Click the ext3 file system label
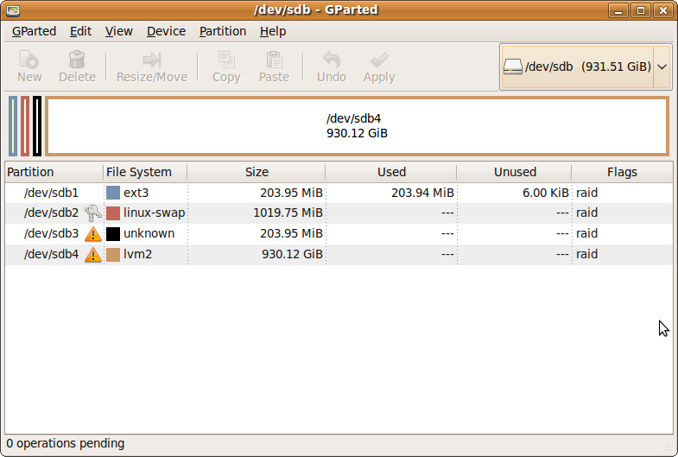Viewport: 678px width, 457px height. click(136, 193)
